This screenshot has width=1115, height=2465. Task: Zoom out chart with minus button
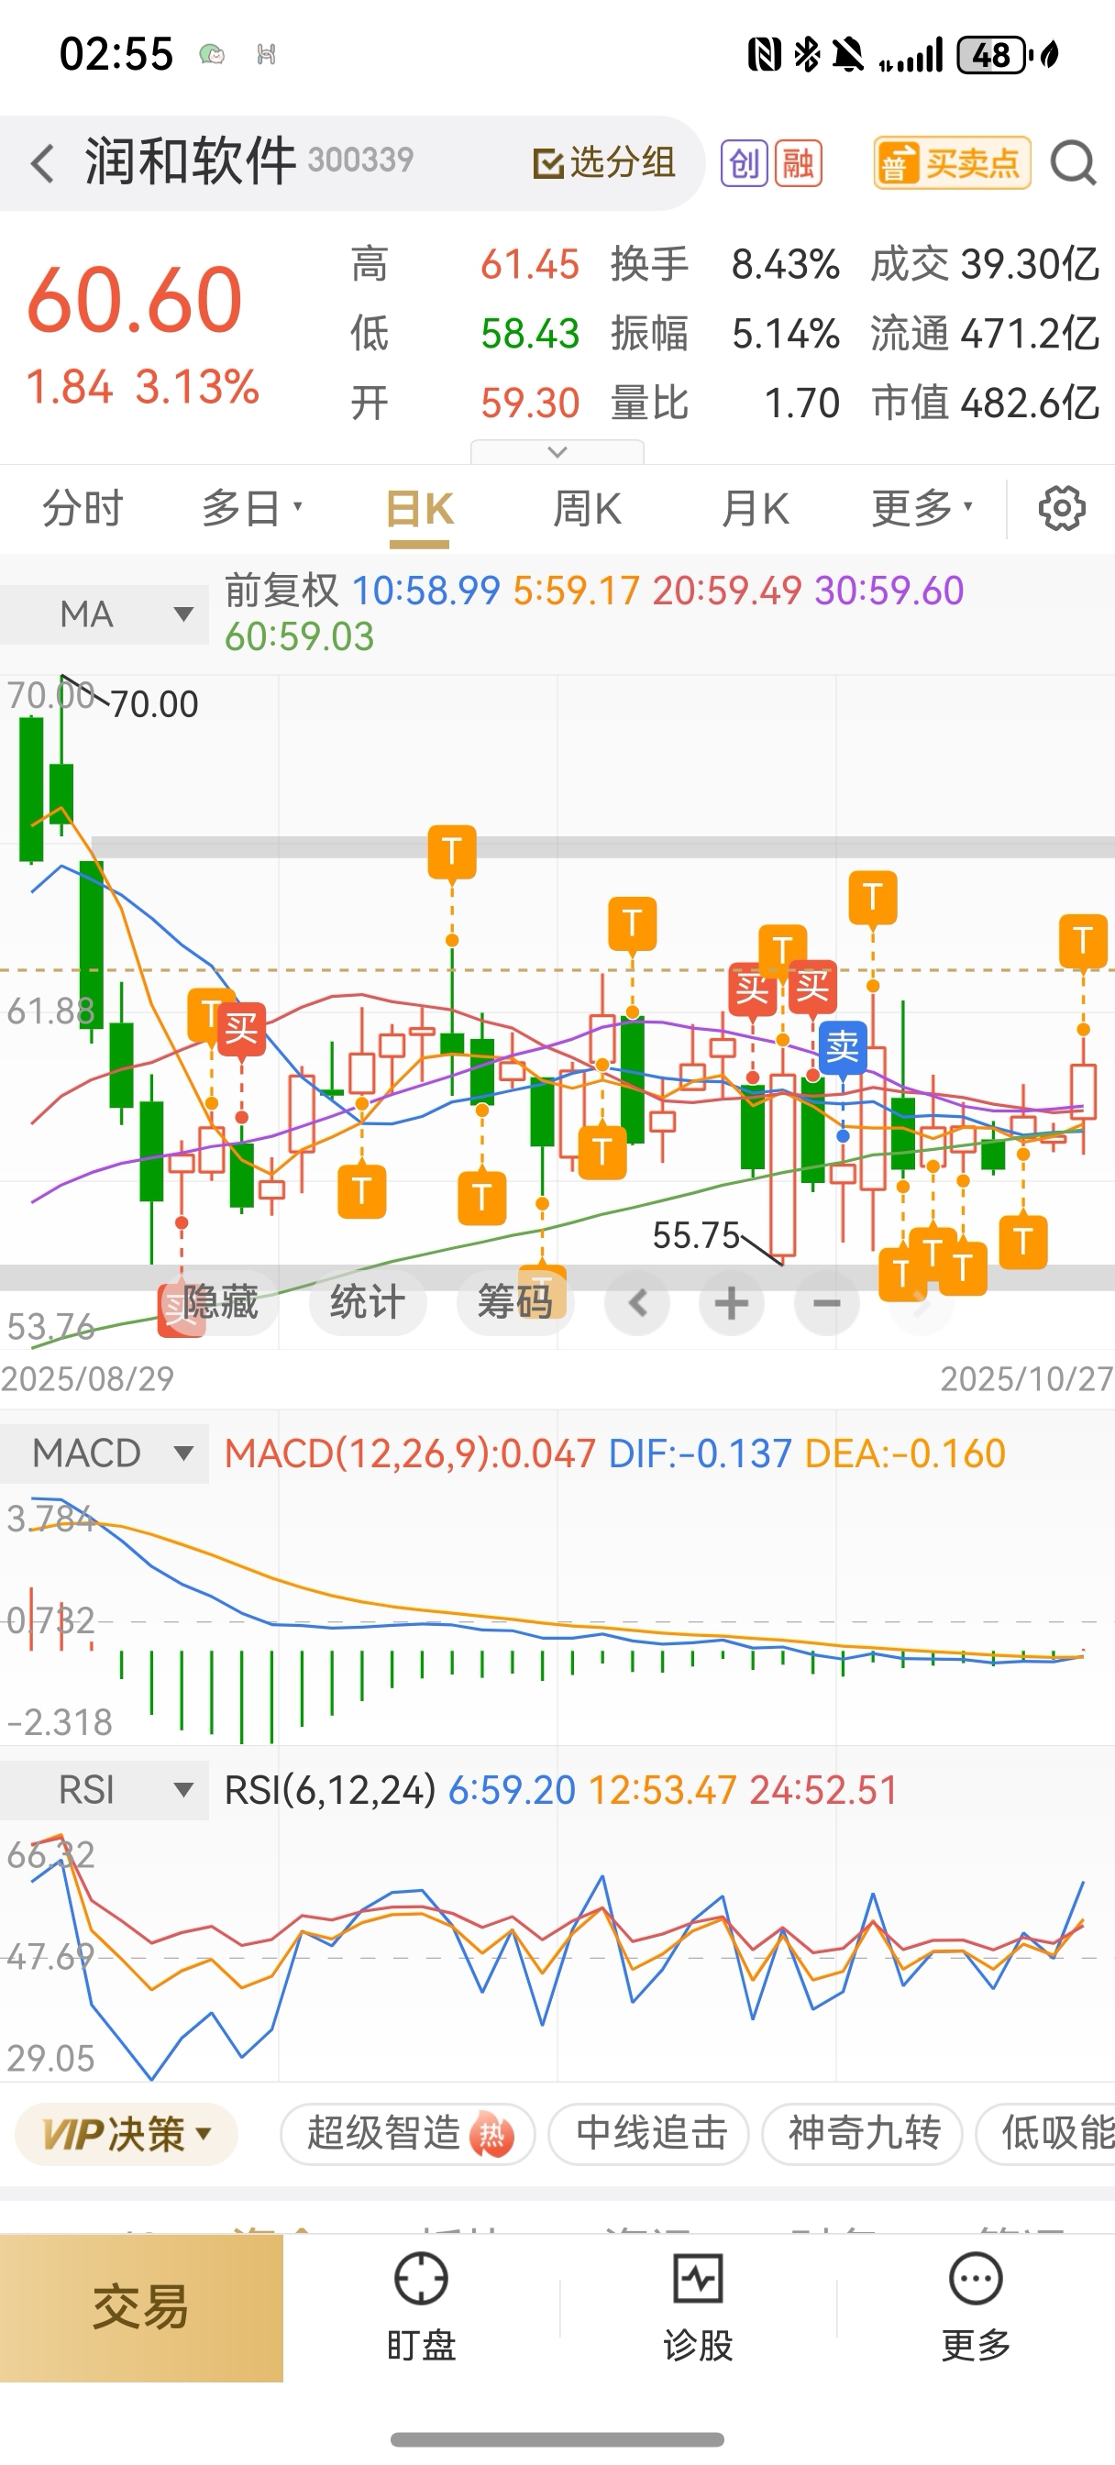pyautogui.click(x=827, y=1303)
